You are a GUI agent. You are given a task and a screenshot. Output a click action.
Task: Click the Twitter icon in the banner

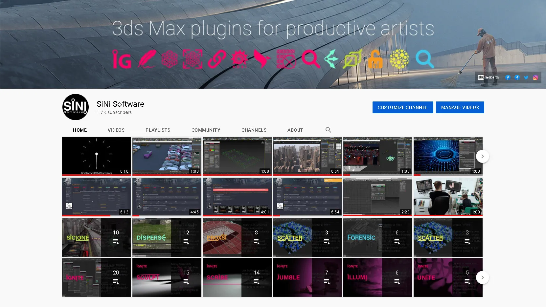526,77
